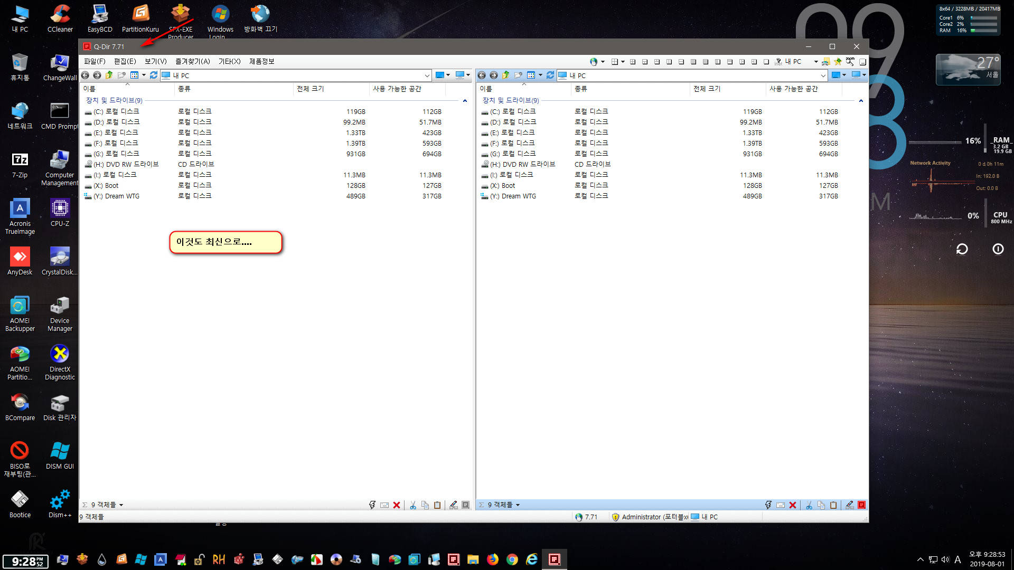Open left pane view mode dropdown arrow
This screenshot has width=1014, height=570.
point(144,75)
